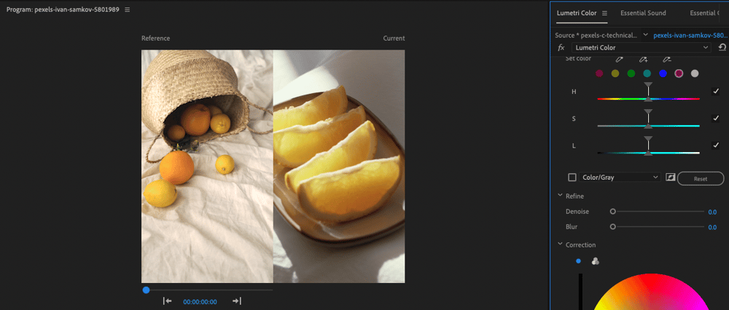729x310 pixels.
Task: Click the invert mask icon
Action: tap(670, 178)
